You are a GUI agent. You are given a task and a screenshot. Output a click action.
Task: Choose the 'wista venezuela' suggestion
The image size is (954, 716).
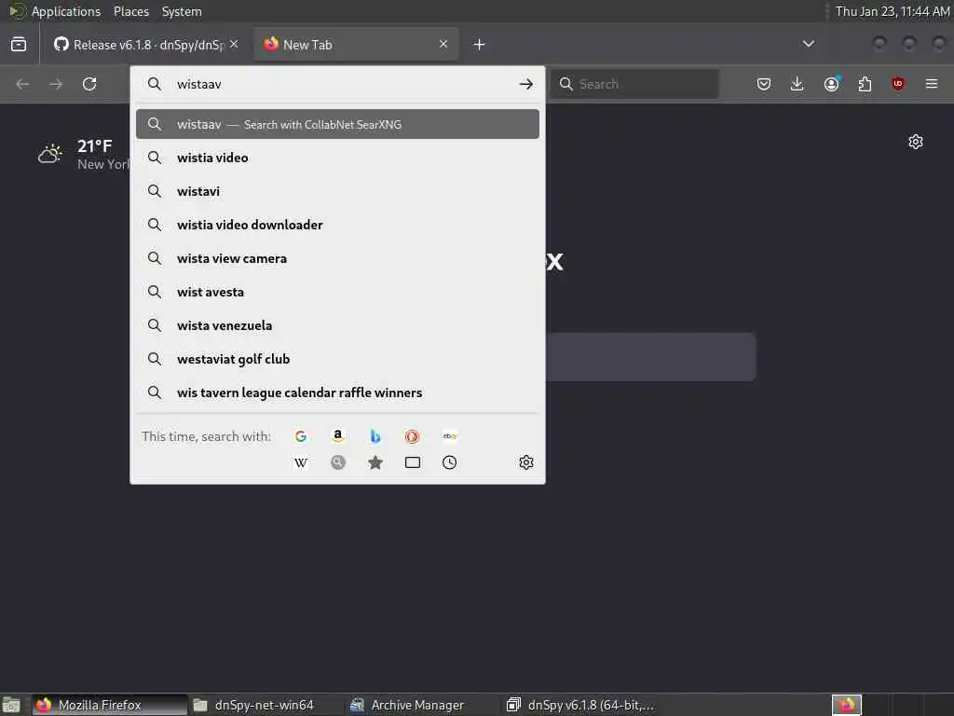337,325
